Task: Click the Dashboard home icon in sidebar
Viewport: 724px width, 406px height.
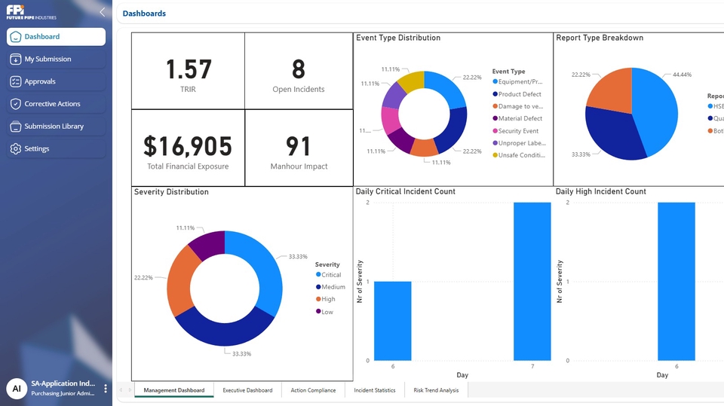Action: [16, 37]
